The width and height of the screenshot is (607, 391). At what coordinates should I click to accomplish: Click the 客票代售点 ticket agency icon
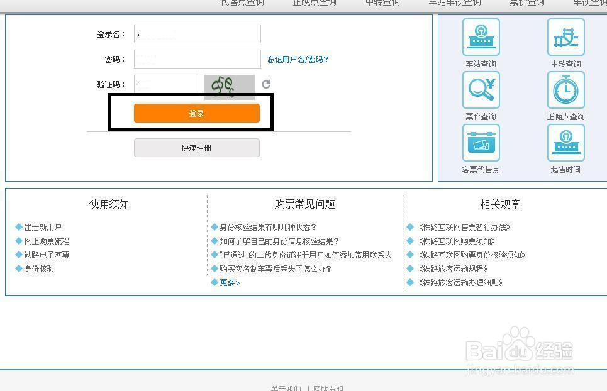[481, 143]
